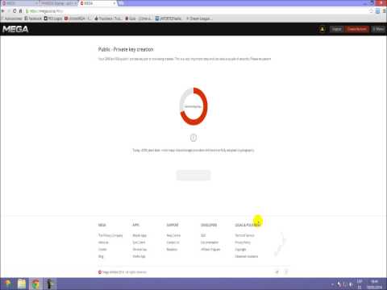Open a new tab with the new-tab button
The width and height of the screenshot is (387, 290).
pos(122,3)
